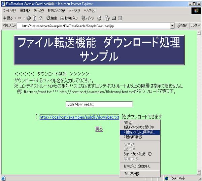The width and height of the screenshot is (202, 181).
Task: Click the Back (戻る) toolbar button
Action: pos(7,18)
